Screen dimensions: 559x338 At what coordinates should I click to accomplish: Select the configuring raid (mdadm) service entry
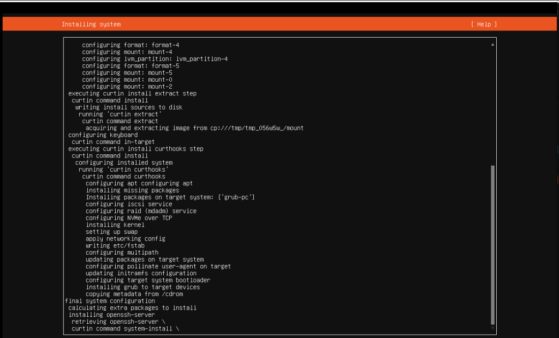141,210
